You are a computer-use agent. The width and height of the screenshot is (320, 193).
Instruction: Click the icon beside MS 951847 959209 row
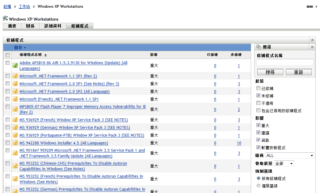tap(15, 153)
